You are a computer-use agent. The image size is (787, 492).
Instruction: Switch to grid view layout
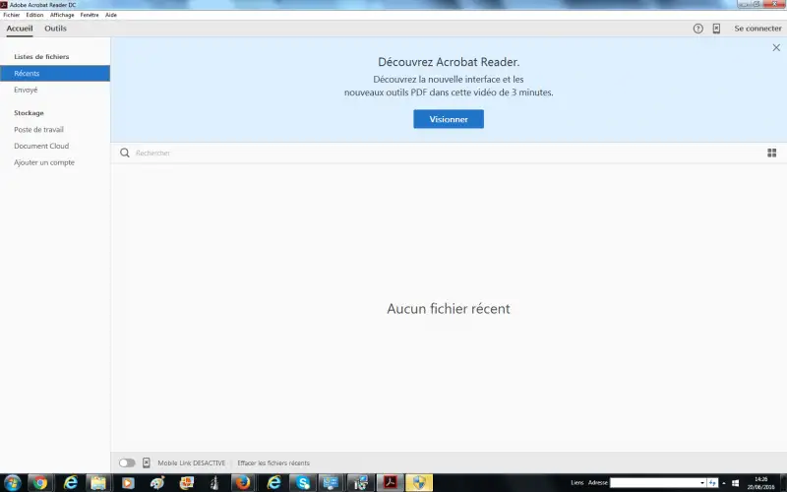click(772, 153)
